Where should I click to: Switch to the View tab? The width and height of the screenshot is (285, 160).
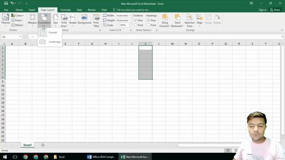[x=104, y=10]
